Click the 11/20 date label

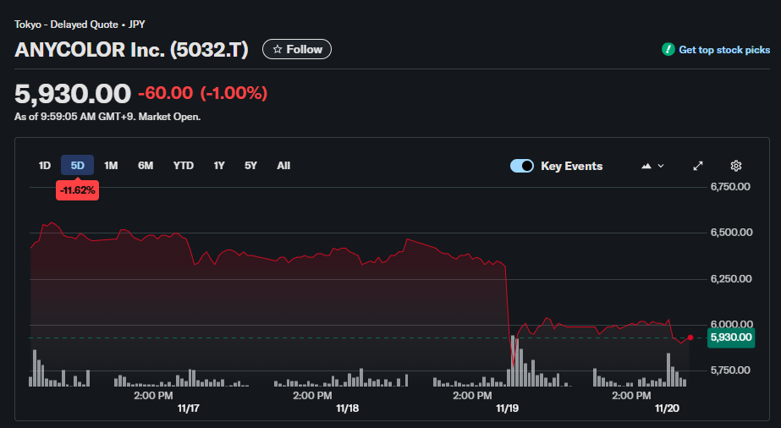tap(667, 409)
